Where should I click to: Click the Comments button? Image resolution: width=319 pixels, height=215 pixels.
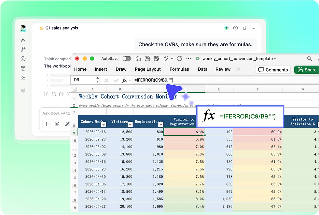coord(273,70)
